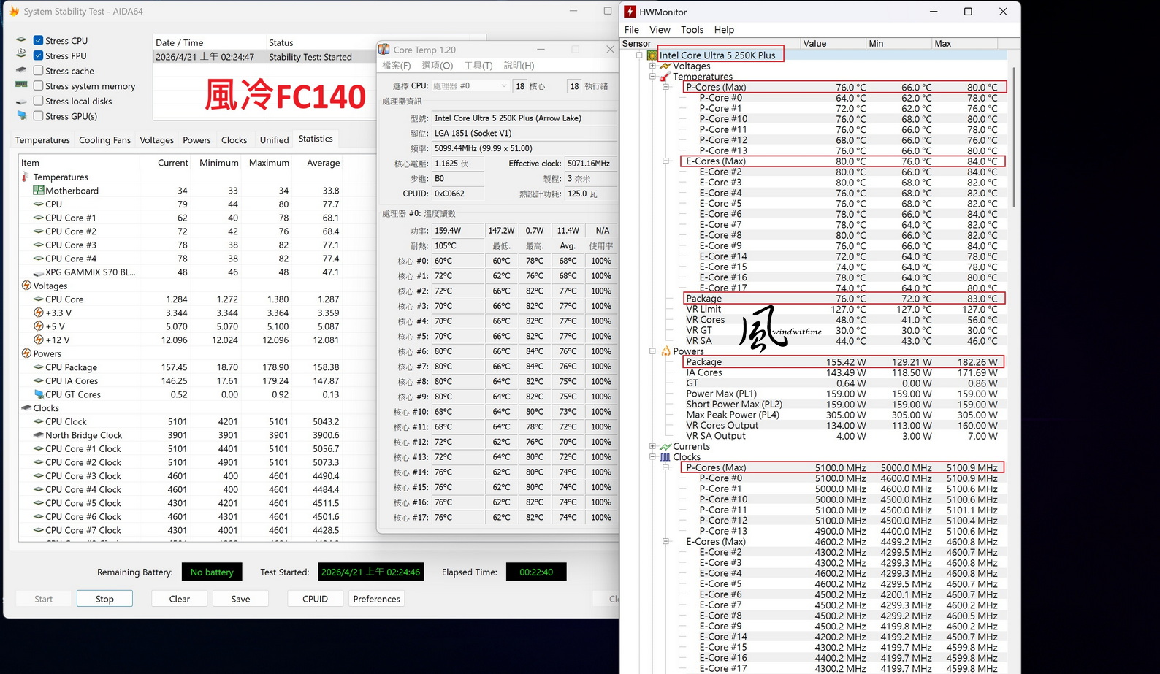The height and width of the screenshot is (674, 1160).
Task: Click the Max column header in HWMonitor
Action: point(942,44)
